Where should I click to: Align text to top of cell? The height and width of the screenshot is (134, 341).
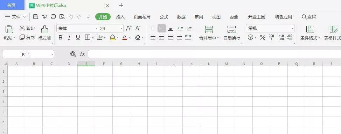coord(153,28)
